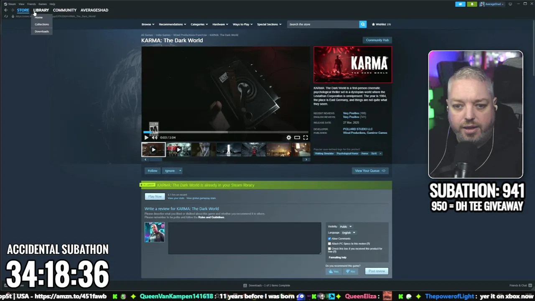
Task: Open video settings gear in the player
Action: (288, 138)
